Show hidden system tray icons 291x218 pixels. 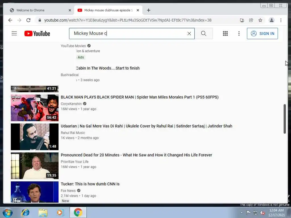pos(242,213)
